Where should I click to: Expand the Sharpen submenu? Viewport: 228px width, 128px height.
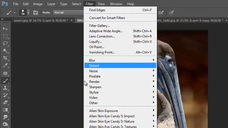(120, 87)
